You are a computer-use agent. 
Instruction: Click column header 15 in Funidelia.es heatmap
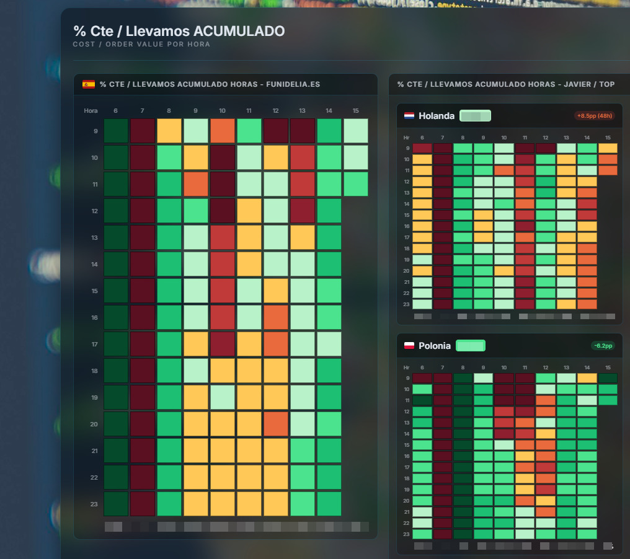coord(355,111)
